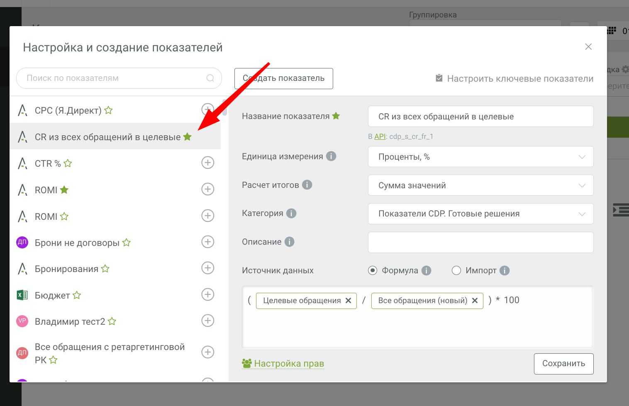
Task: Click Сохранить button
Action: (x=563, y=364)
